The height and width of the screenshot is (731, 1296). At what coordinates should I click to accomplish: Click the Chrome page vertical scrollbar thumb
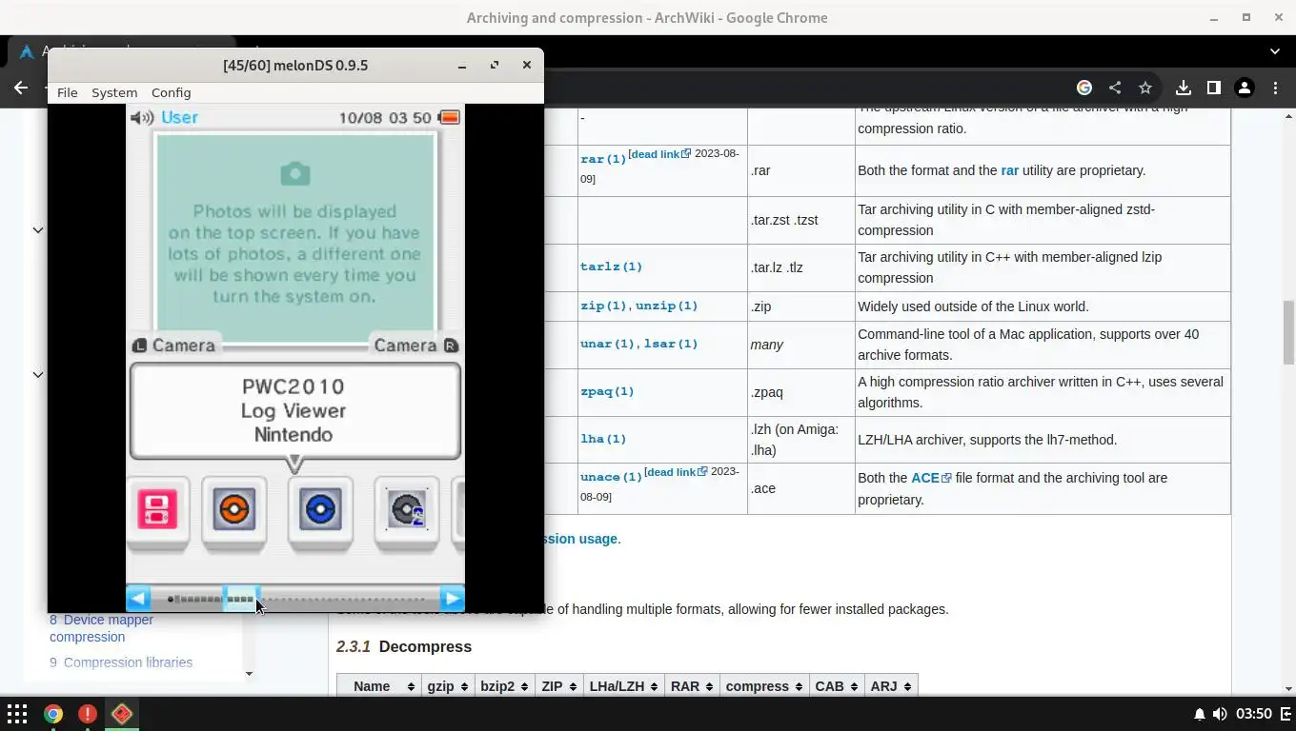pos(1288,332)
